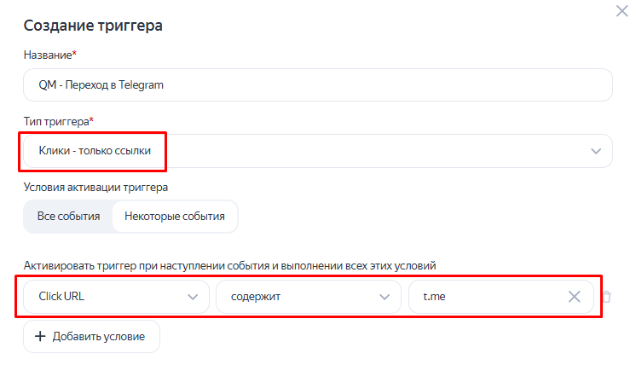Clear the t.me value with X icon
The height and width of the screenshot is (365, 636).
click(574, 297)
